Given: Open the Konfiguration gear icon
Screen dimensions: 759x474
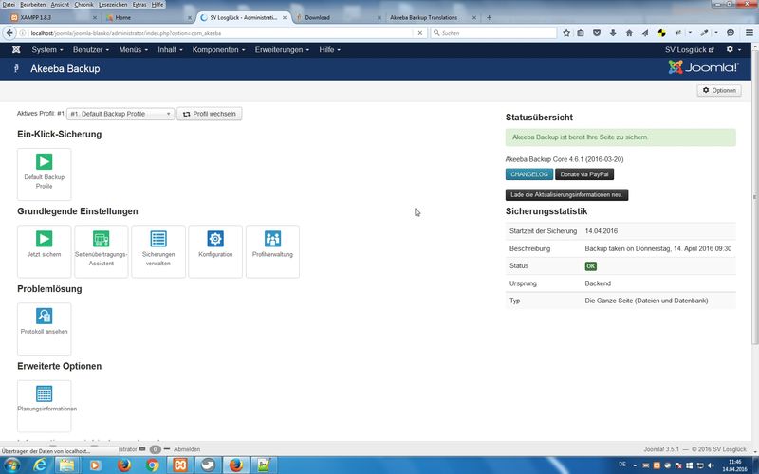Looking at the screenshot, I should coord(215,239).
